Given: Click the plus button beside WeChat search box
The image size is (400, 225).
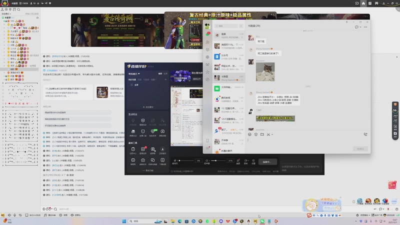Looking at the screenshot, I should (241, 26).
